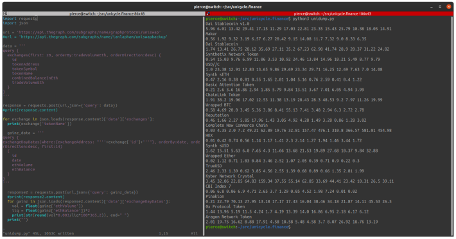Click the 'HEX' output line
The height and width of the screenshot is (239, 456).
(x=209, y=135)
